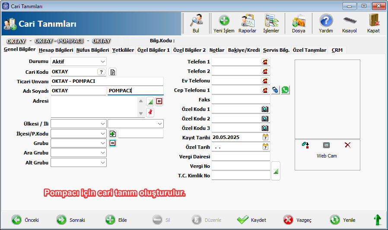
Task: Go to Sonraki record
Action: [x=71, y=220]
